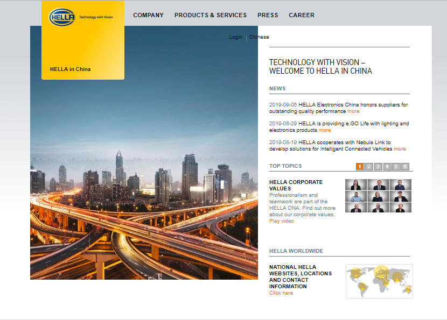The width and height of the screenshot is (447, 320).
Task: Click the welcome to HELLA in China title
Action: [x=320, y=67]
